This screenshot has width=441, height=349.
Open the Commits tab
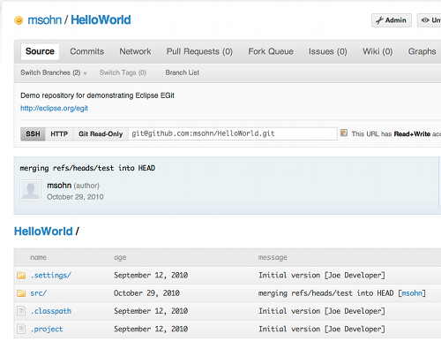click(x=87, y=51)
